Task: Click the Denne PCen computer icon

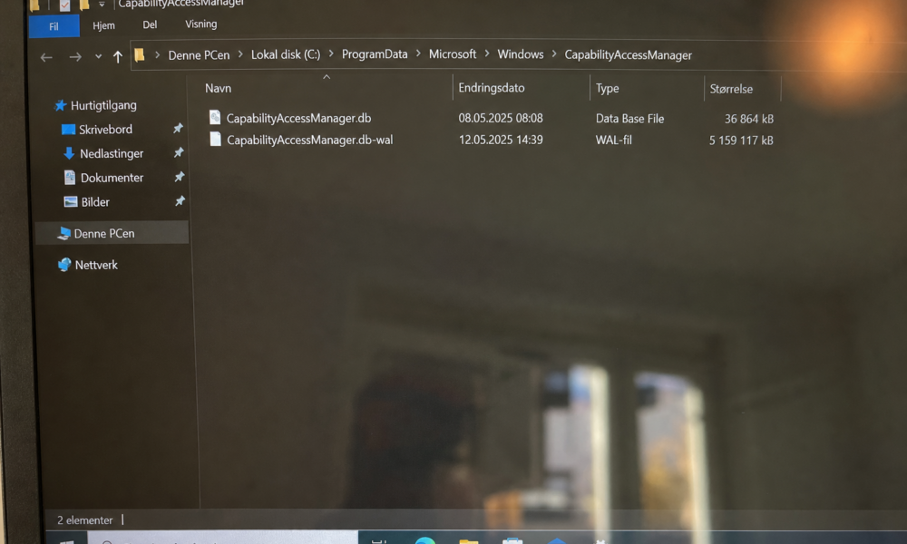Action: 63,234
